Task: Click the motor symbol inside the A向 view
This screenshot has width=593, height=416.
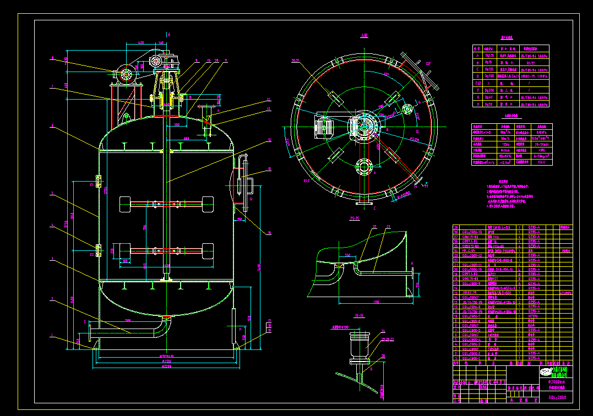Action: 324,127
